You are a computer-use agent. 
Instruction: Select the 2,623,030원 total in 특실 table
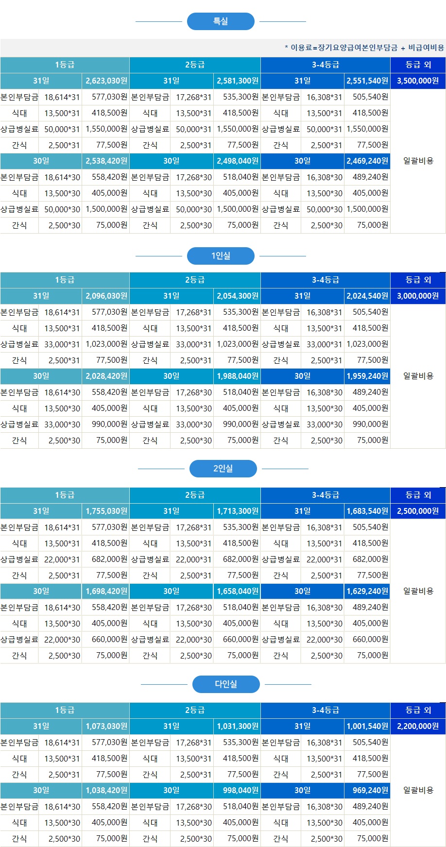(x=106, y=81)
